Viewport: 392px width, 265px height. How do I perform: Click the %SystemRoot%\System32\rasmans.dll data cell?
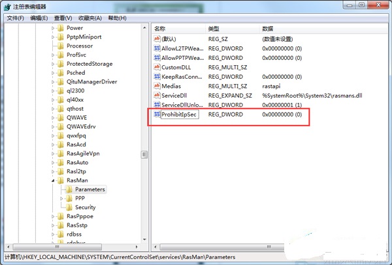point(312,96)
